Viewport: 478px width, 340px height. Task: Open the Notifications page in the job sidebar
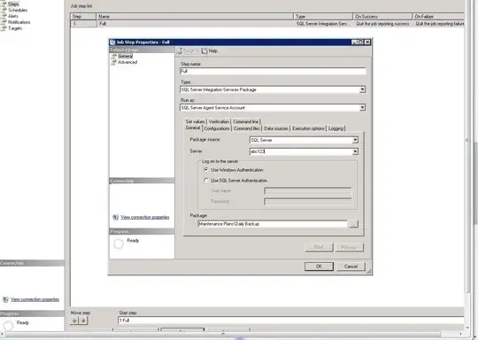(x=19, y=22)
